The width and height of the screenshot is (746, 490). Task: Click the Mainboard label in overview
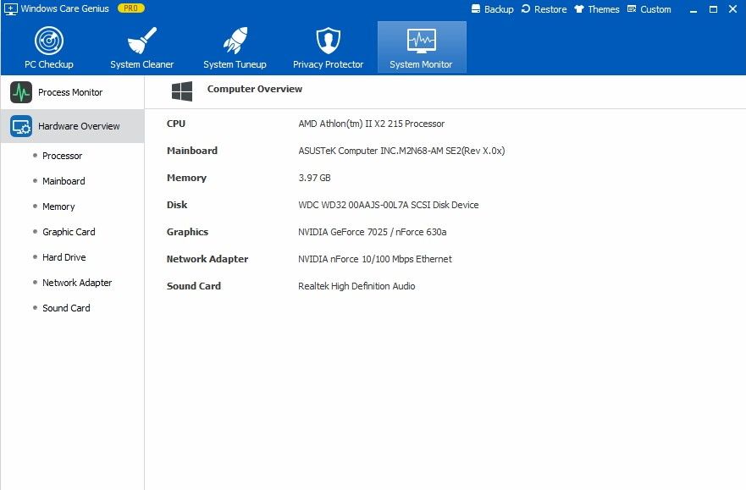192,151
